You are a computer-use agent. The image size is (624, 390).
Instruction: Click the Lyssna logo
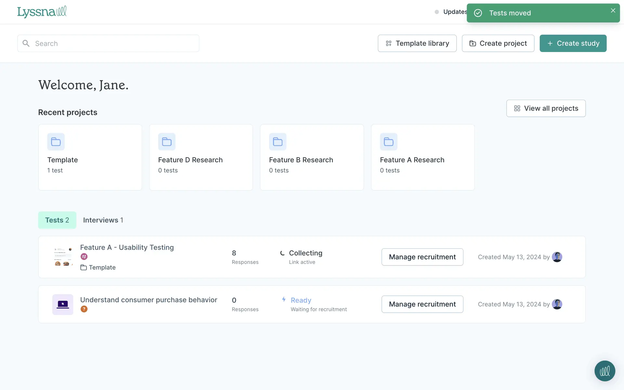tap(42, 12)
